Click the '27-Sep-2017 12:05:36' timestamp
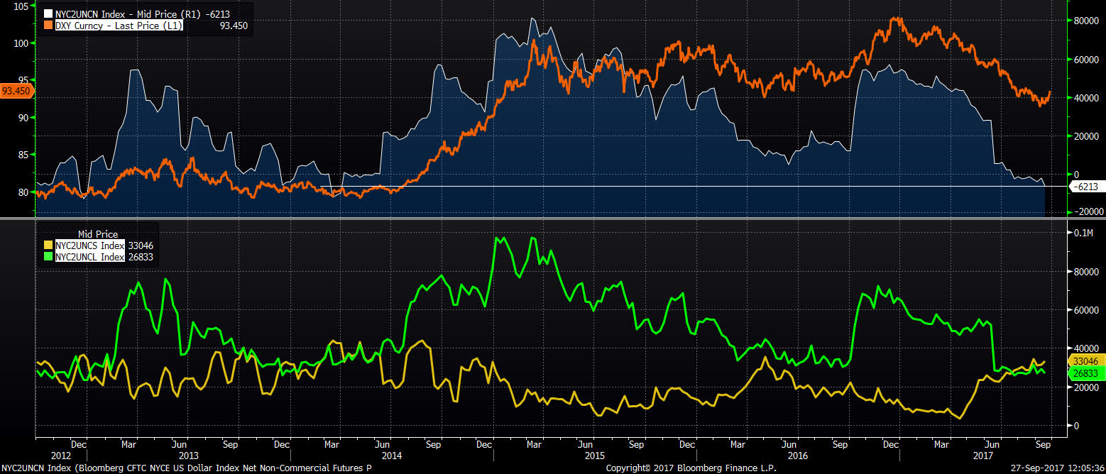Image resolution: width=1106 pixels, height=474 pixels. point(1058,468)
